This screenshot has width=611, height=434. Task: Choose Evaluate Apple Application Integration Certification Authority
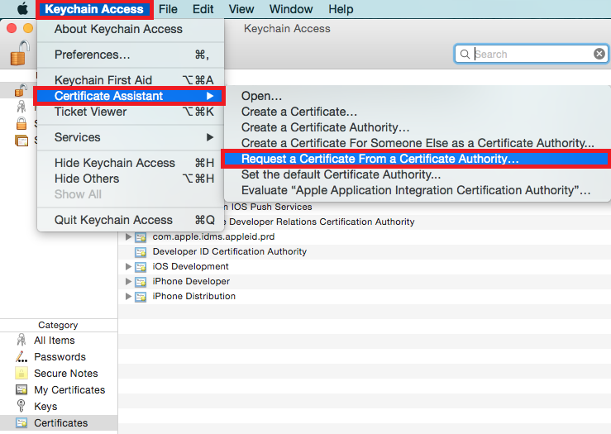(x=417, y=190)
